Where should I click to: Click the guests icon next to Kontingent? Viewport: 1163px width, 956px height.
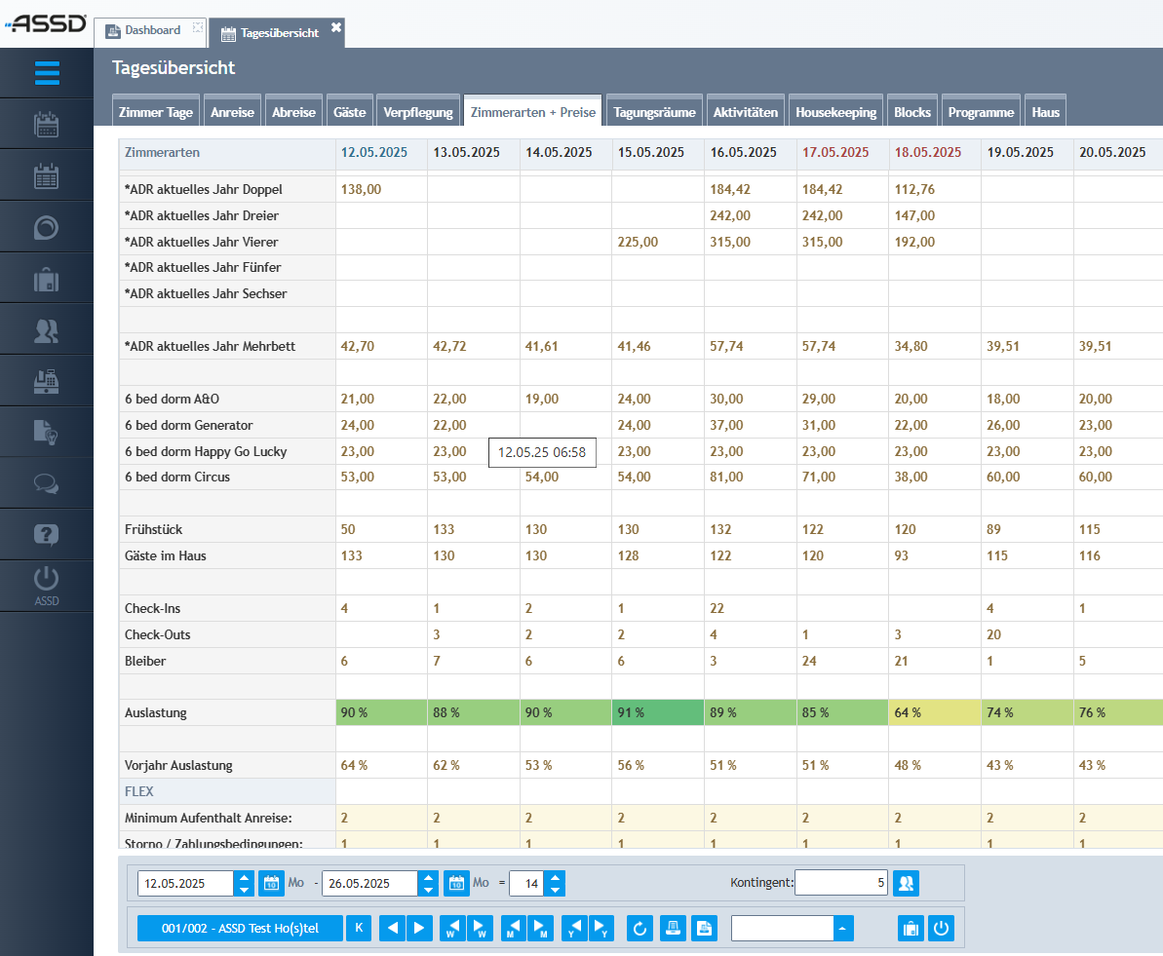pyautogui.click(x=906, y=884)
